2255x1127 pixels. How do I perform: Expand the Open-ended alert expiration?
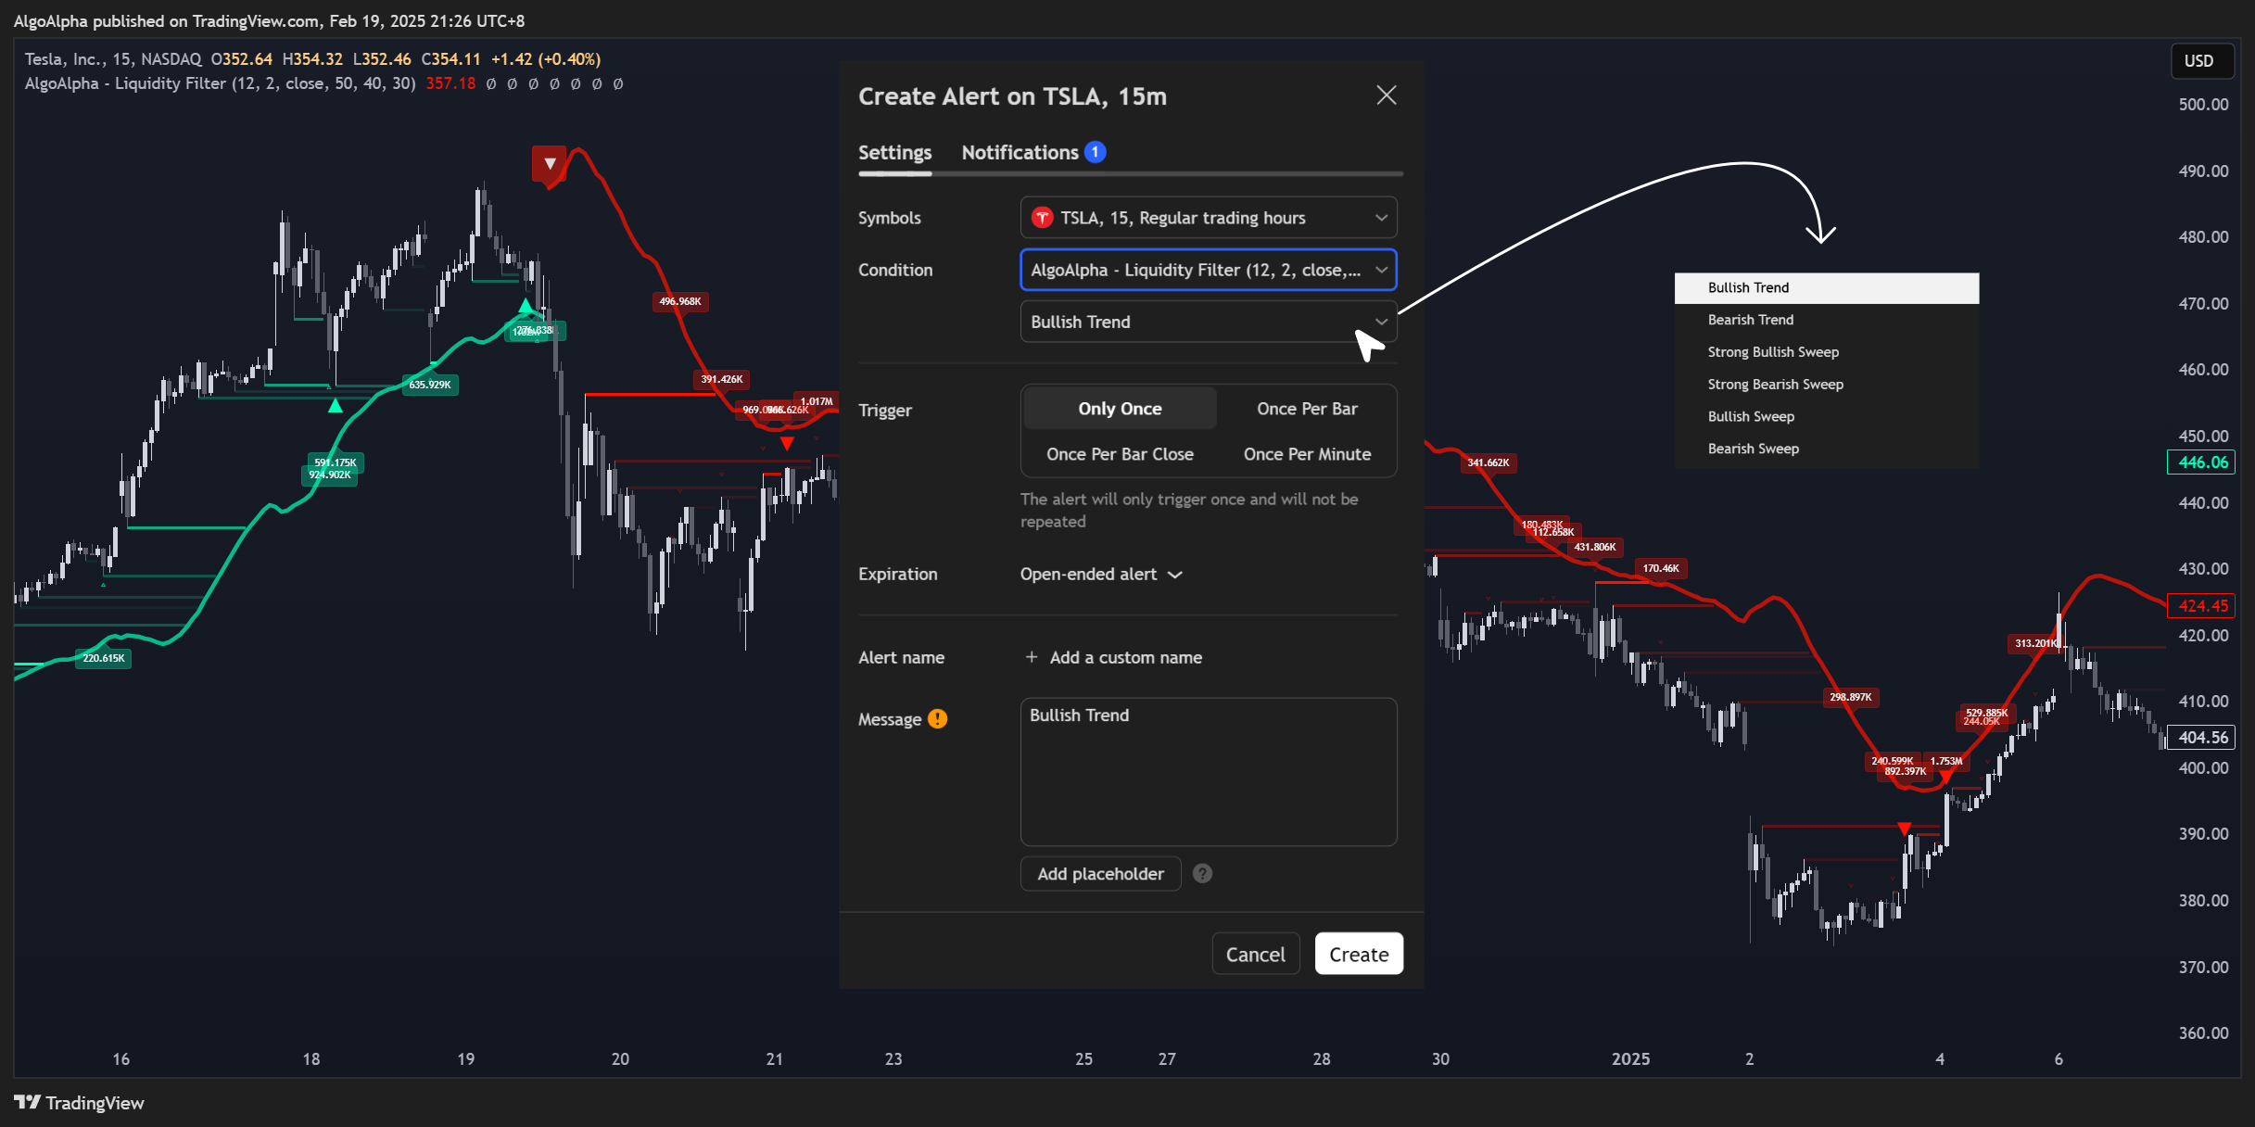click(1101, 575)
